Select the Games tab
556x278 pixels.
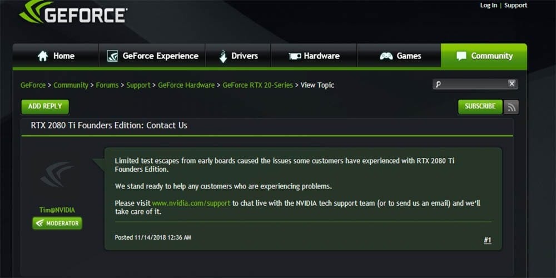click(x=400, y=56)
